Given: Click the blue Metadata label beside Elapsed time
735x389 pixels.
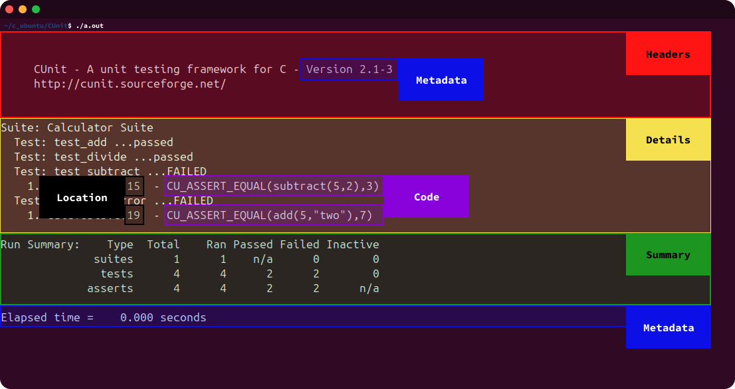Looking at the screenshot, I should pos(669,327).
